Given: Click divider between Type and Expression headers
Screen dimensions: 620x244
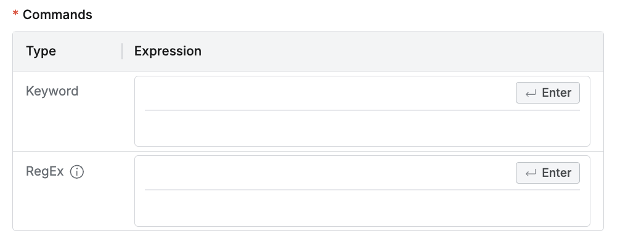Looking at the screenshot, I should (x=122, y=51).
